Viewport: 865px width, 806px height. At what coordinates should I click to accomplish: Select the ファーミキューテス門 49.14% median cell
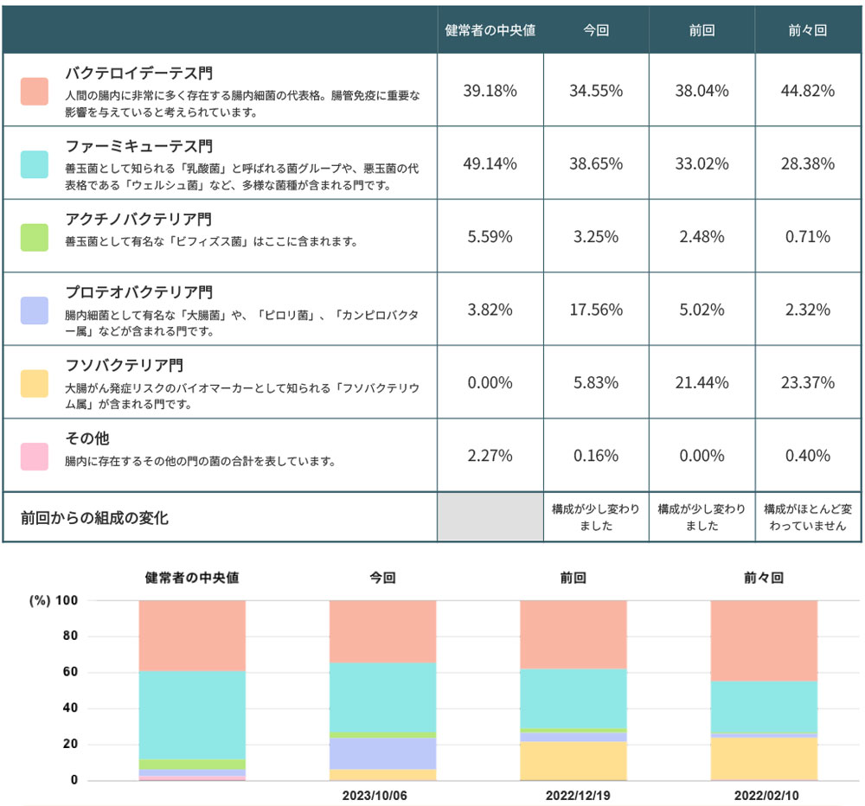tap(490, 163)
